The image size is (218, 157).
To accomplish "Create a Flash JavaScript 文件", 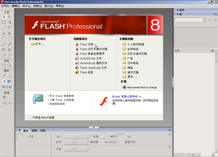I will click(91, 68).
